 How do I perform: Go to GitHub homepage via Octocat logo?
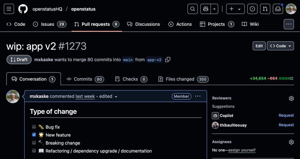23,9
